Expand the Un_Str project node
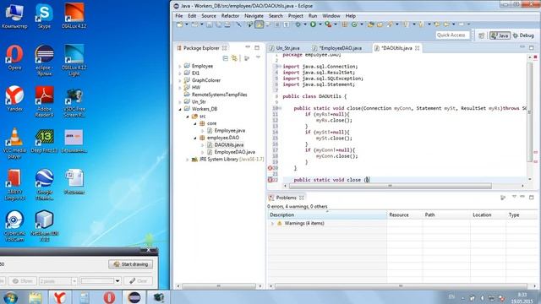The width and height of the screenshot is (541, 304). (x=180, y=102)
